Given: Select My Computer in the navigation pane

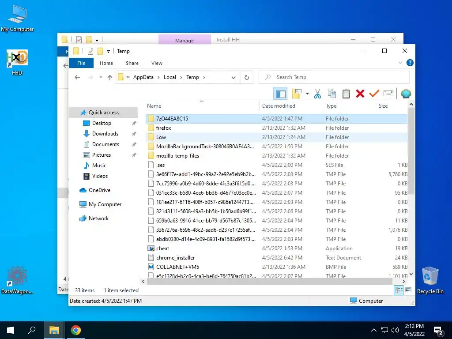Looking at the screenshot, I should click(105, 204).
